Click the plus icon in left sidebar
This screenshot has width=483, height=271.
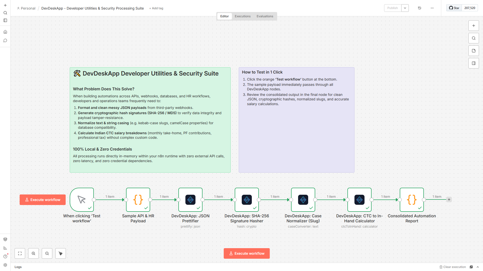tap(5, 5)
